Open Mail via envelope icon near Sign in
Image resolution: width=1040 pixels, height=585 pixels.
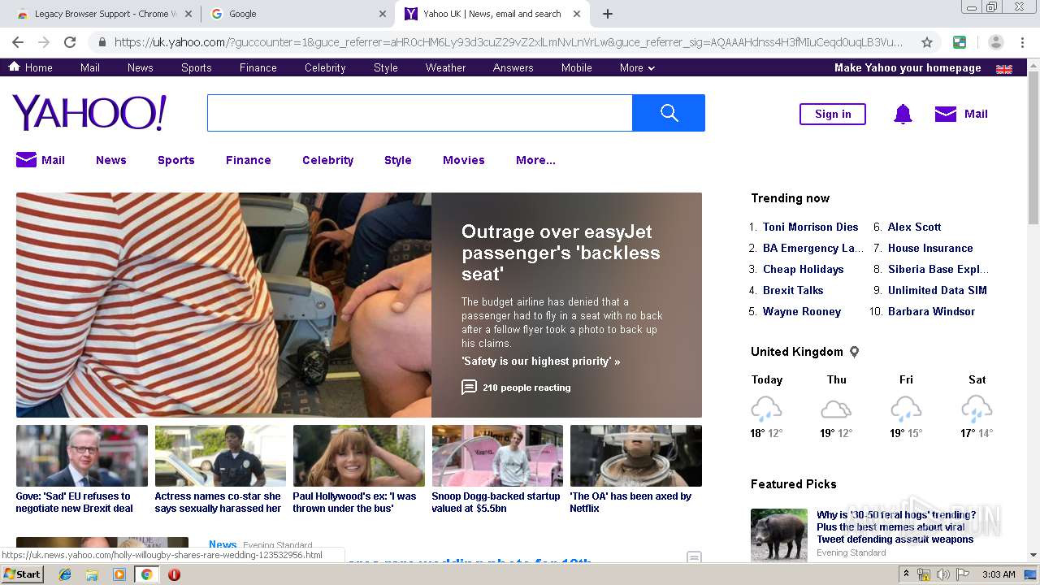[x=945, y=114]
